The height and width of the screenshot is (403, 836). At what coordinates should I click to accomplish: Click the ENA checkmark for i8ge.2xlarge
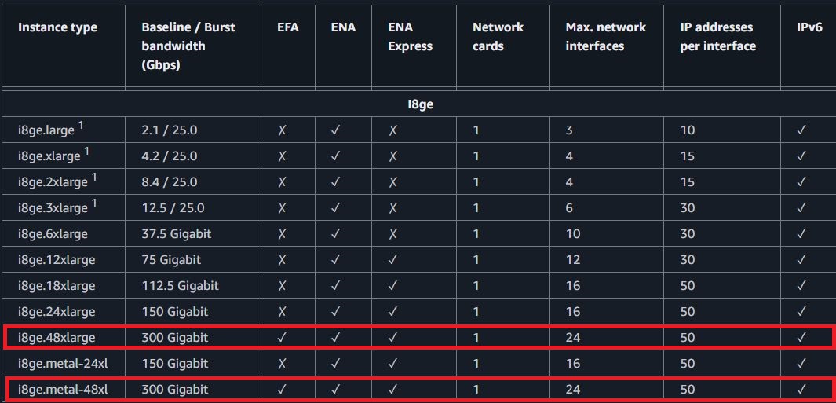(x=336, y=182)
